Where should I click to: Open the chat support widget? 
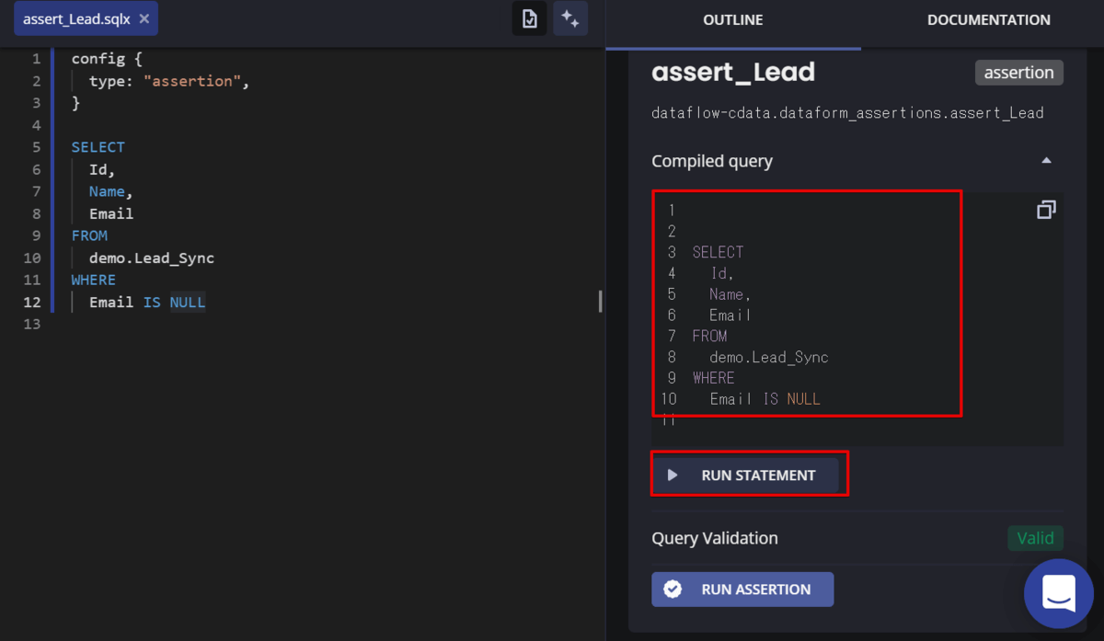pyautogui.click(x=1059, y=593)
